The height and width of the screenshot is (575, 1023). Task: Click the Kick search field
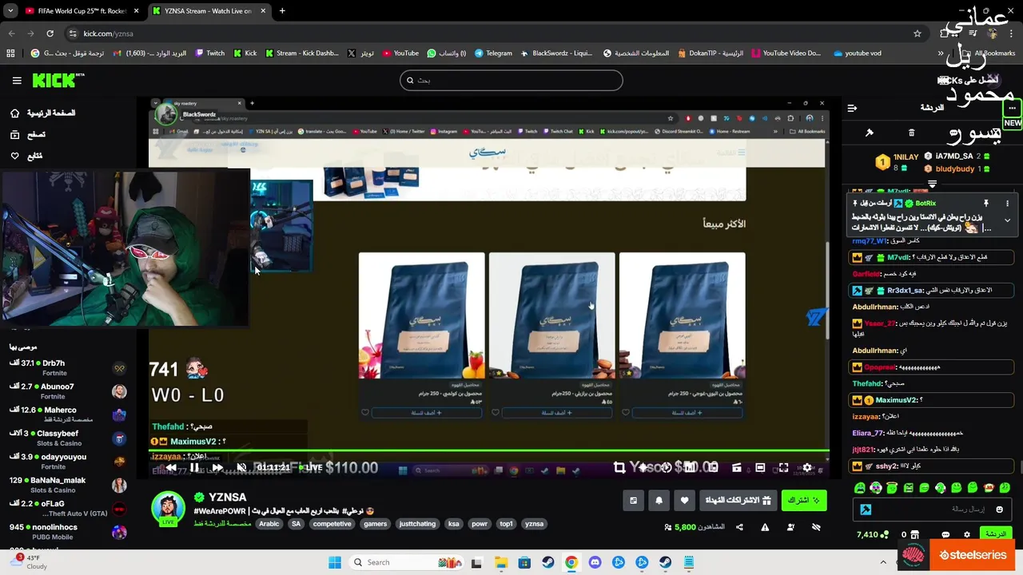[511, 80]
